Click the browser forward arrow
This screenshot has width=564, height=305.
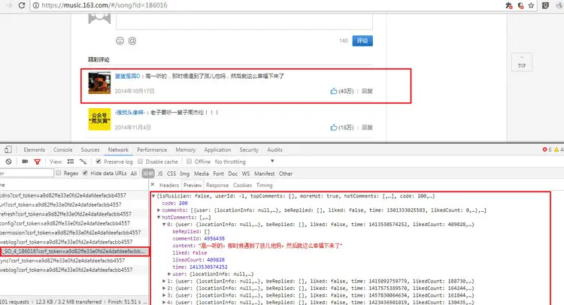9,5
